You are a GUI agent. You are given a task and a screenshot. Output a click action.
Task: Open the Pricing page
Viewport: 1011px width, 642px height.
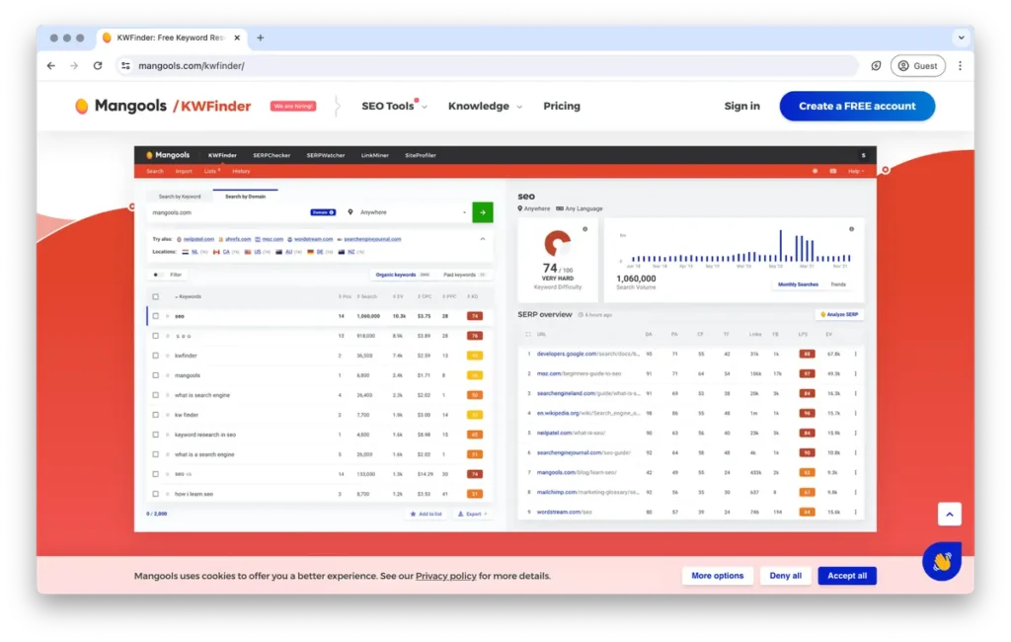[562, 106]
